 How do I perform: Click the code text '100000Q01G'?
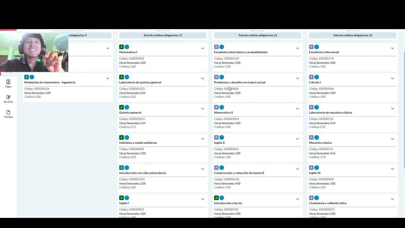137,119
